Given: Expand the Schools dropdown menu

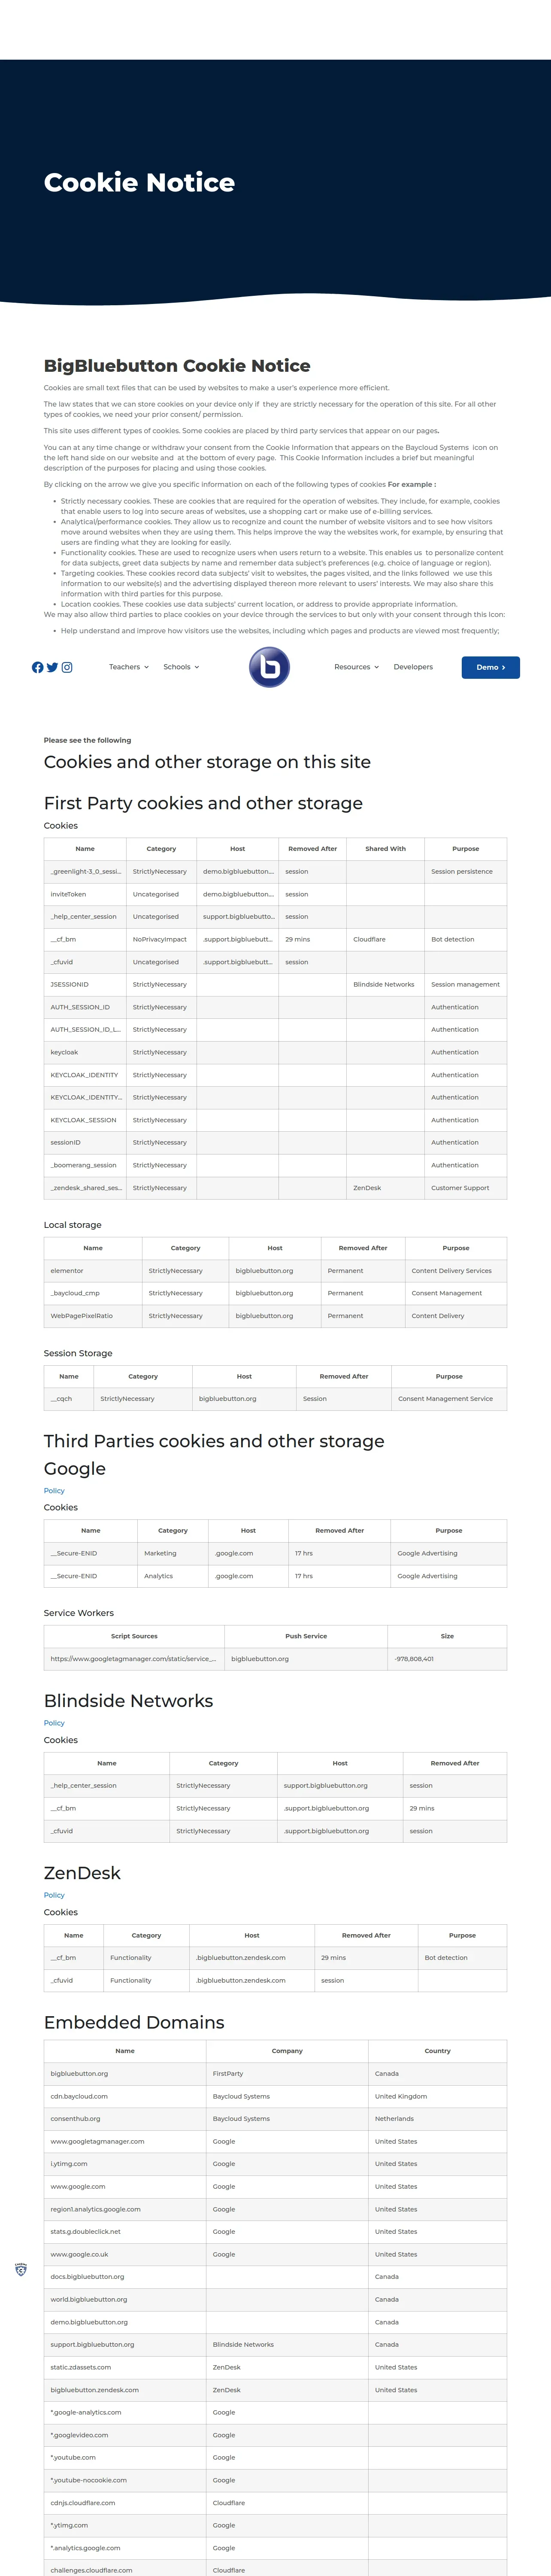Looking at the screenshot, I should coord(181,667).
